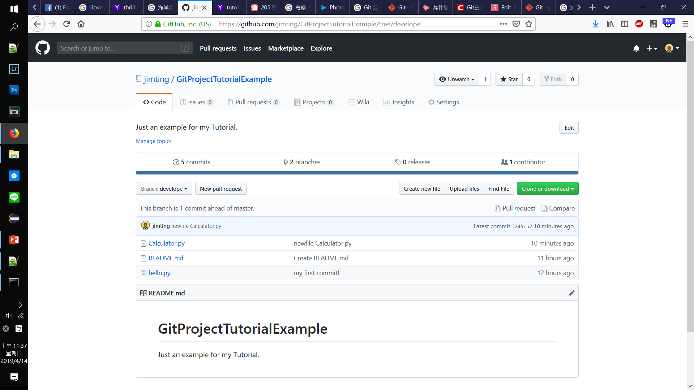Switch to the Insights tab
The height and width of the screenshot is (390, 694).
click(399, 102)
